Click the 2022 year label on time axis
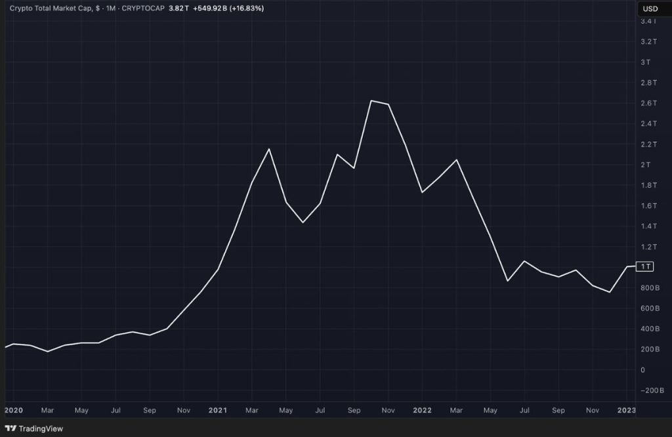The width and height of the screenshot is (672, 437). tap(422, 410)
